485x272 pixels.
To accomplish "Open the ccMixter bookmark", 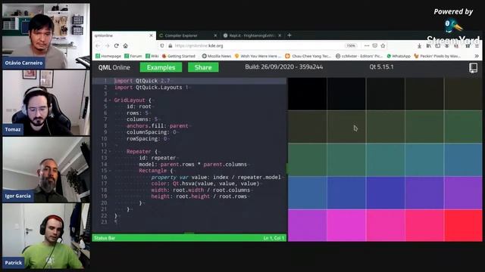I will [x=359, y=56].
